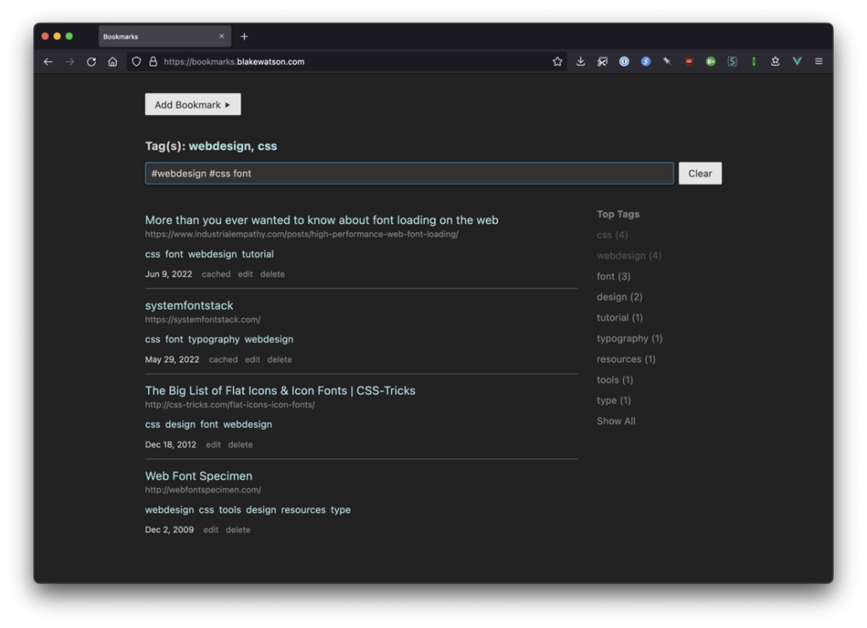Click tools tag on Web Font Specimen bookmark
This screenshot has width=867, height=628.
(x=229, y=509)
